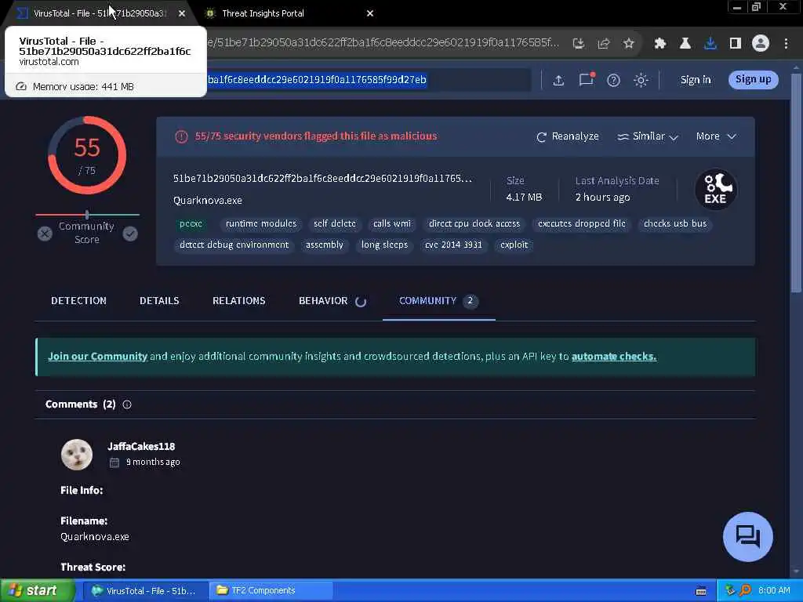Click the long sleeps tag

click(x=384, y=245)
